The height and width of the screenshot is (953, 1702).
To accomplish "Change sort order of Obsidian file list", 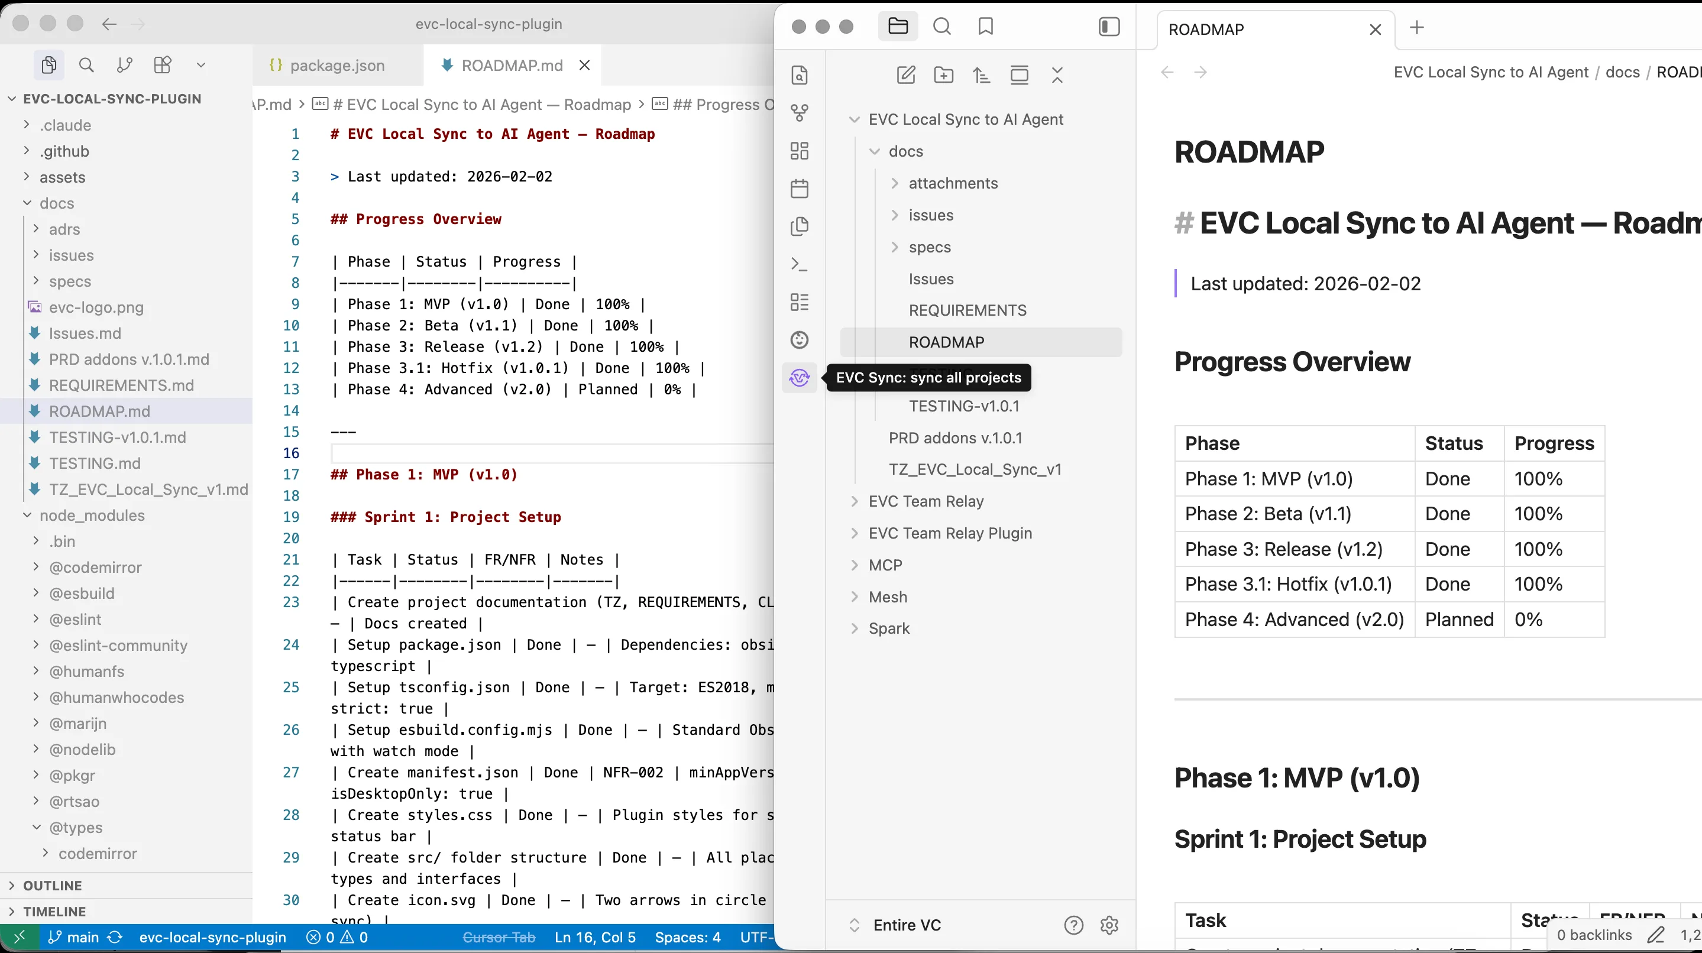I will point(982,74).
